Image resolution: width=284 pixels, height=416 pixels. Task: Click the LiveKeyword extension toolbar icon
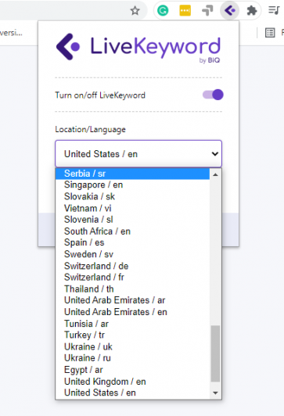click(229, 11)
